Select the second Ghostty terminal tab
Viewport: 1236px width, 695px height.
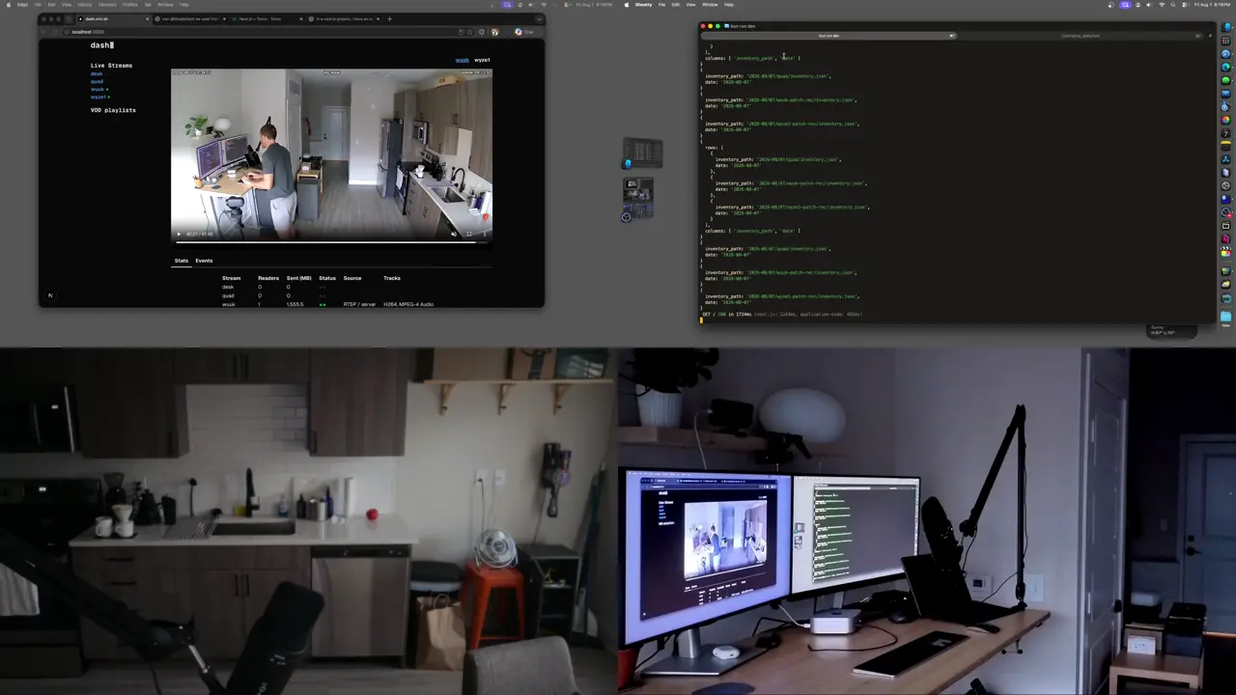click(1081, 36)
